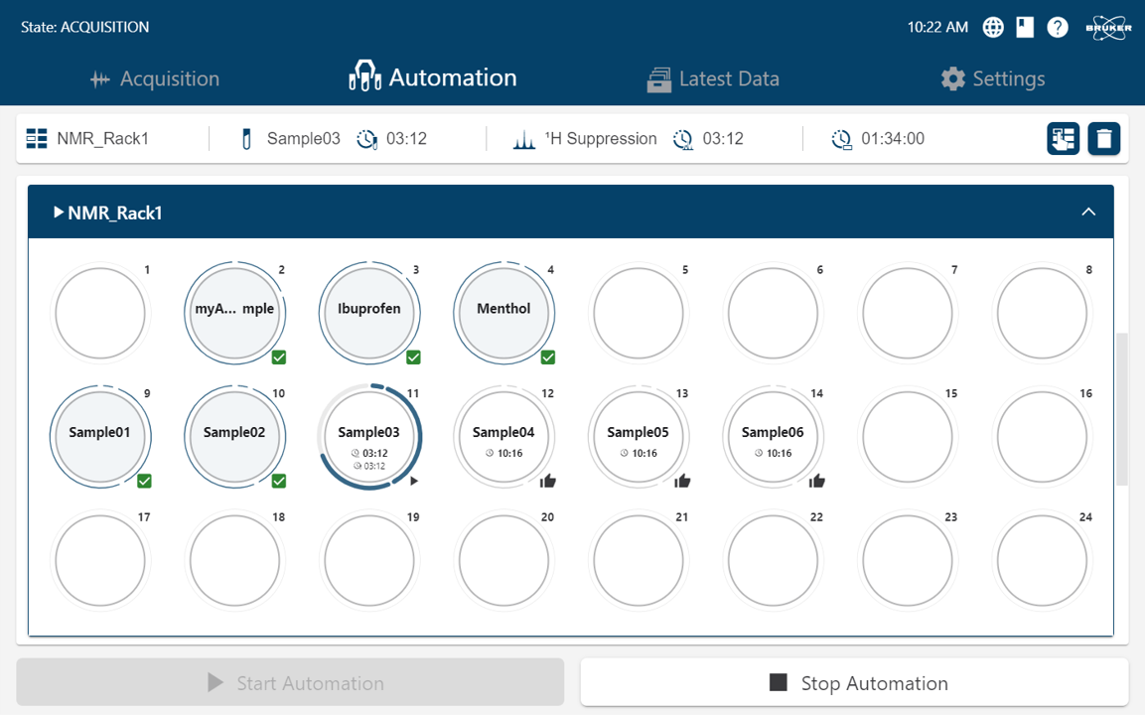The width and height of the screenshot is (1145, 715).
Task: Select the Menthol sample in position 4
Action: tap(503, 313)
